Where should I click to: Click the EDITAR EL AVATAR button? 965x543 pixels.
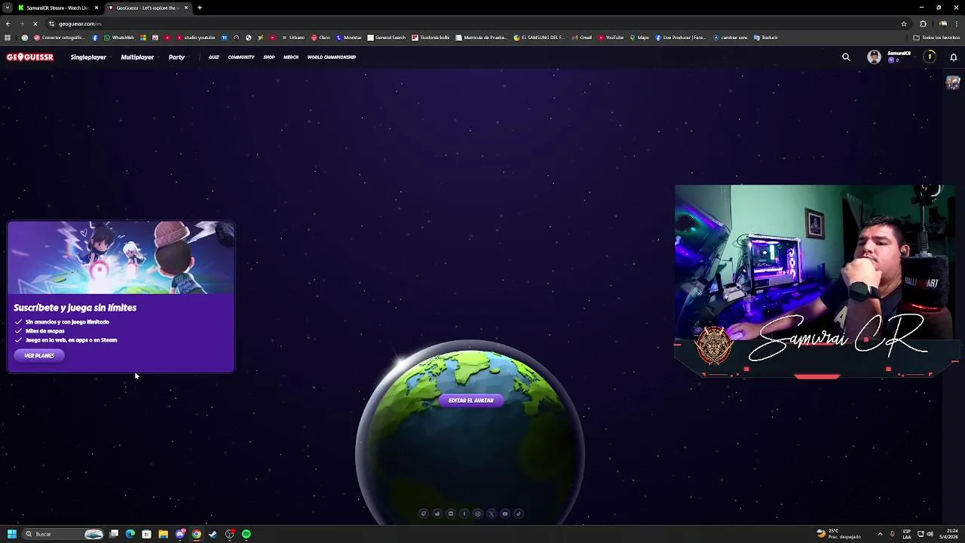(470, 400)
